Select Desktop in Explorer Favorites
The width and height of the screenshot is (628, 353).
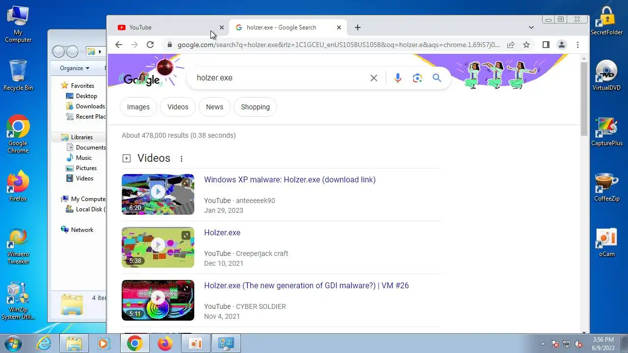point(86,96)
